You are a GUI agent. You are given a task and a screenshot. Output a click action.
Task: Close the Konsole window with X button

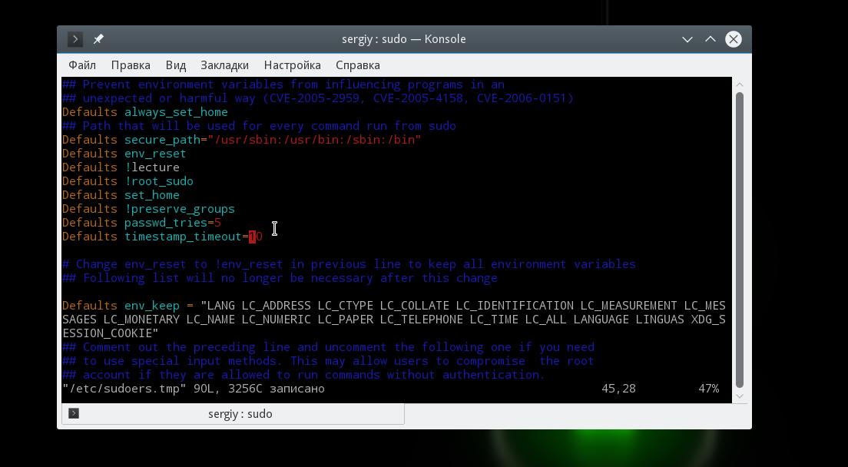(734, 39)
